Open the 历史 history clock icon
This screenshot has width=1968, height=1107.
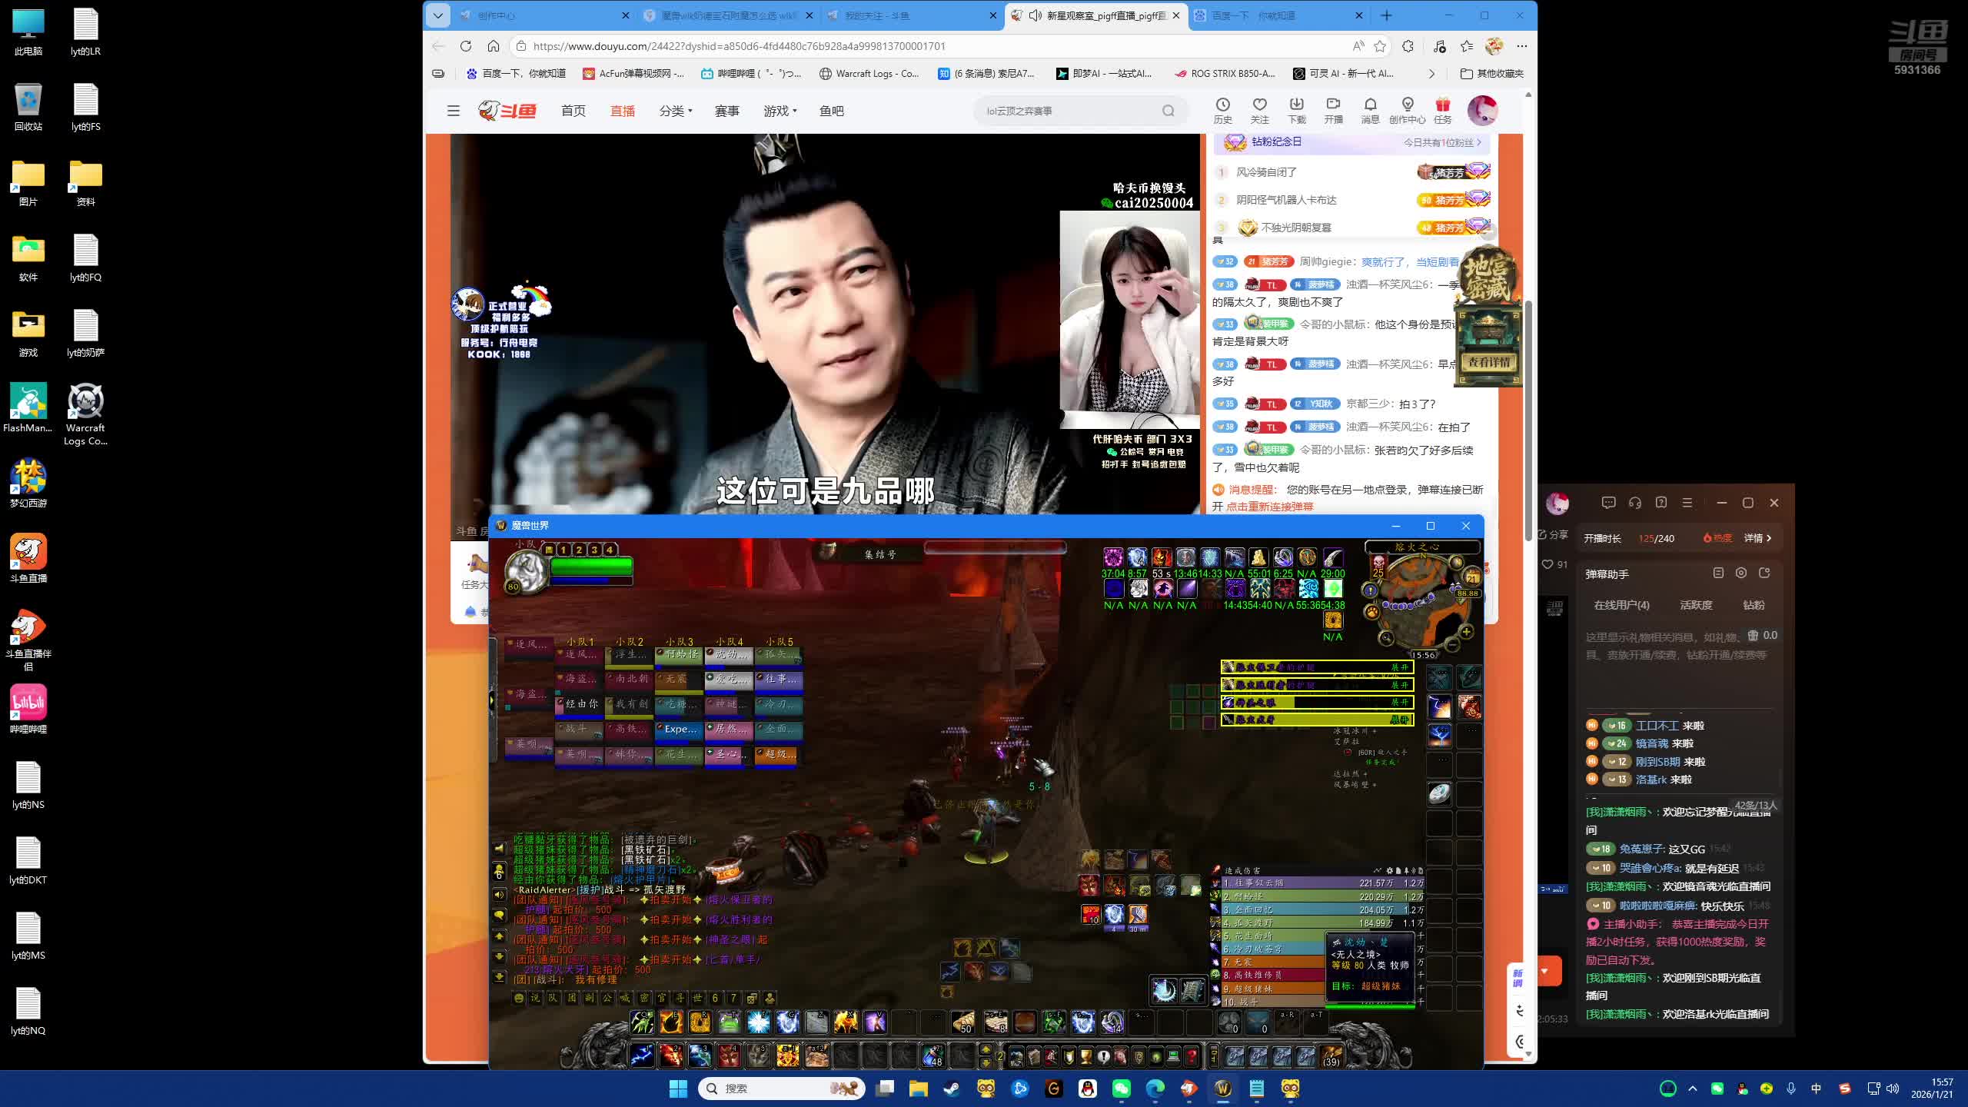point(1222,105)
